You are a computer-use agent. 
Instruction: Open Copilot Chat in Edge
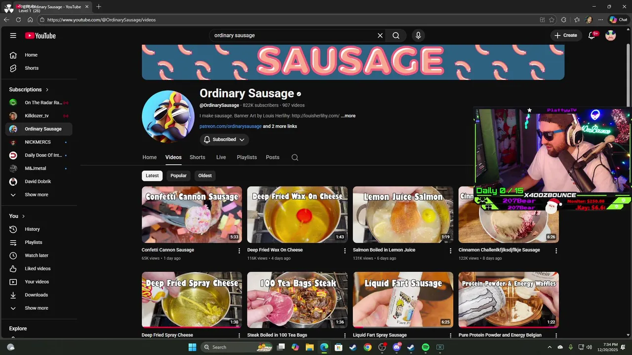click(x=618, y=20)
